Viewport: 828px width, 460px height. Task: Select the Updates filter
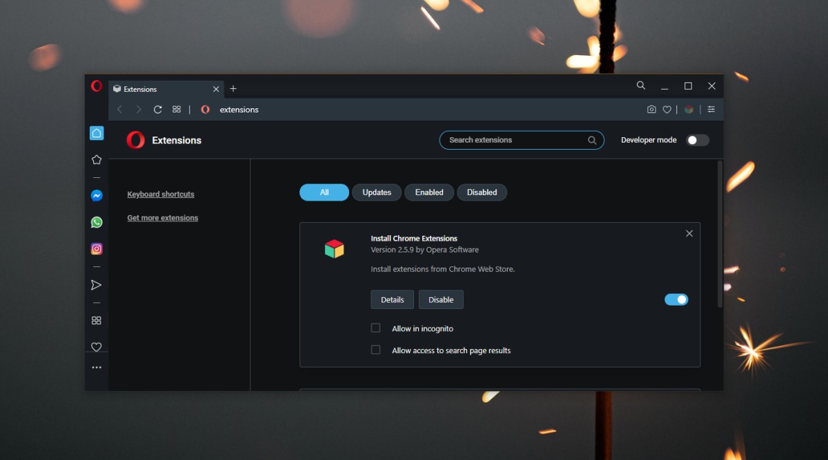[377, 192]
